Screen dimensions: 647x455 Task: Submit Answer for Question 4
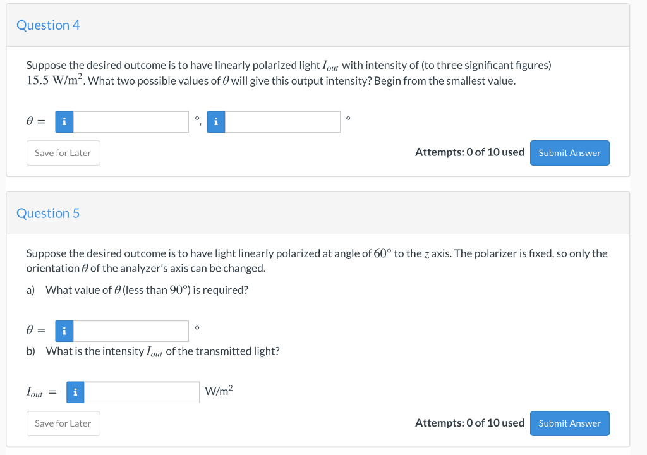569,153
